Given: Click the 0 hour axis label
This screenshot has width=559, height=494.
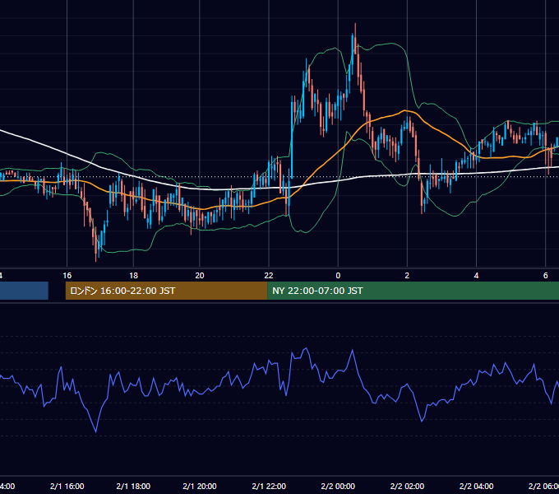Looking at the screenshot, I should click(338, 275).
